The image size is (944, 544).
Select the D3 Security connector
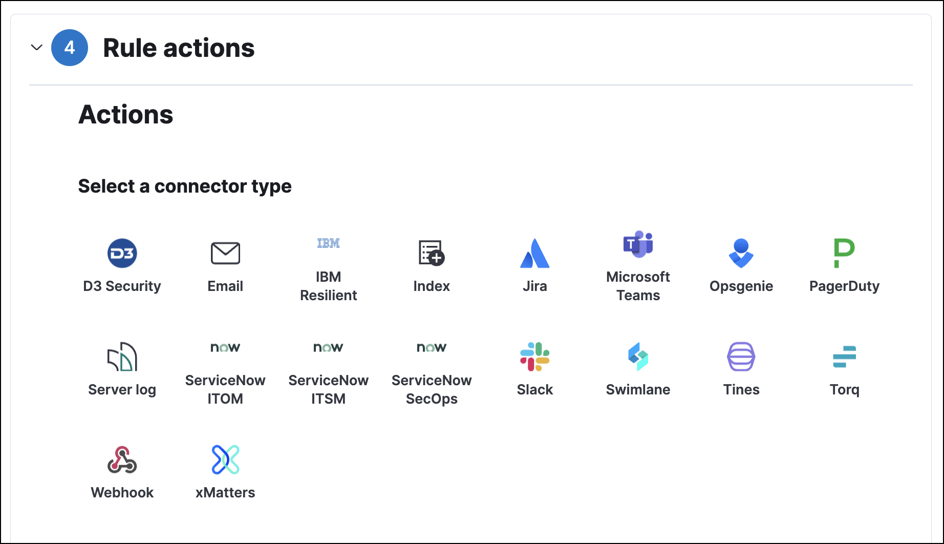pyautogui.click(x=122, y=264)
